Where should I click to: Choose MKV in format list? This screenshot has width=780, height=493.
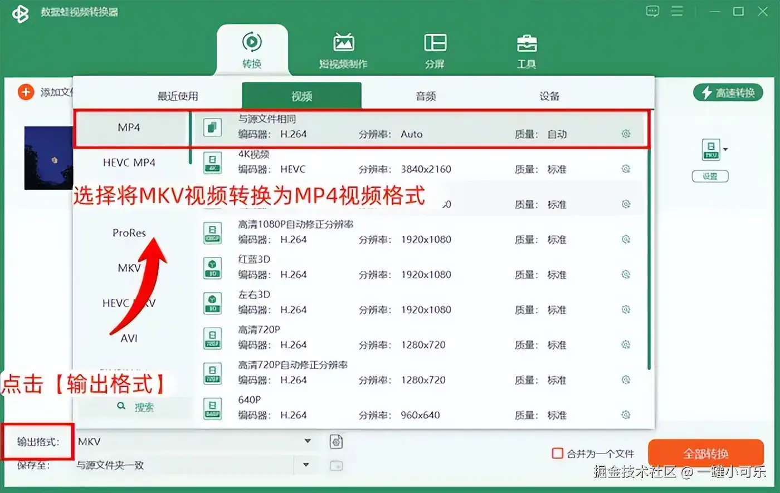click(129, 268)
